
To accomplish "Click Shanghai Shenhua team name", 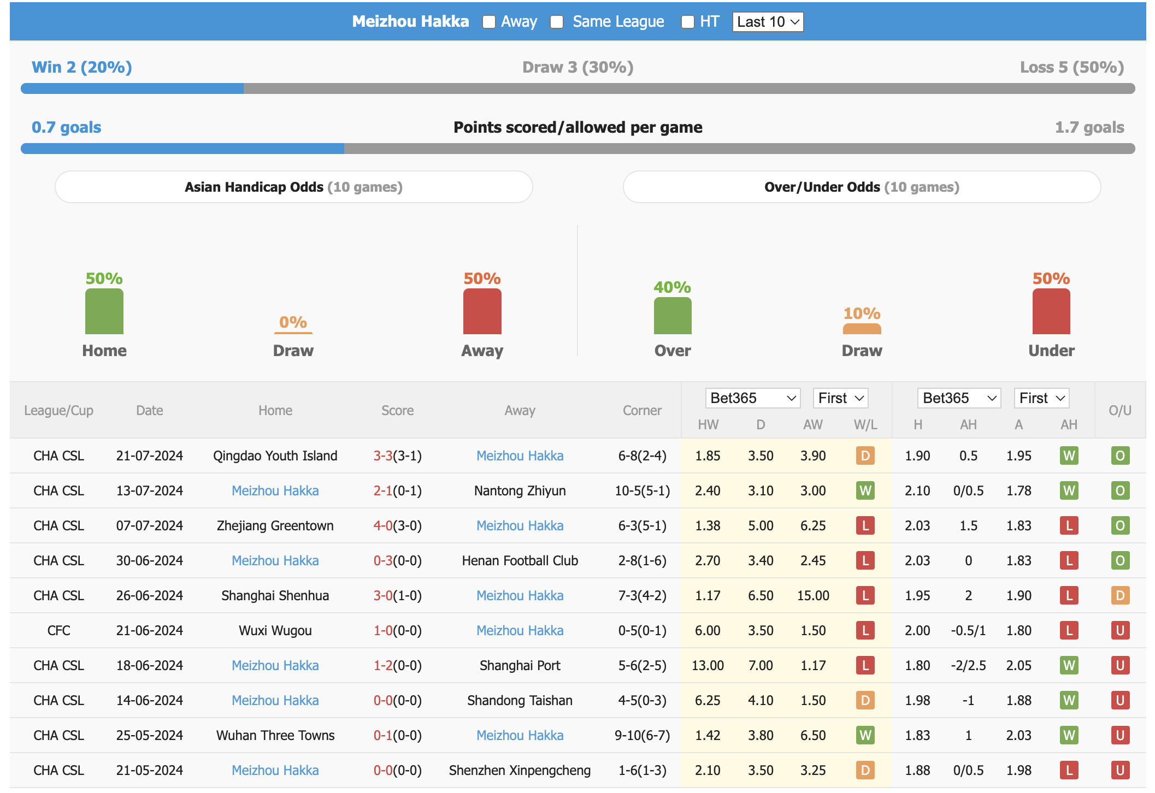I will click(x=275, y=595).
